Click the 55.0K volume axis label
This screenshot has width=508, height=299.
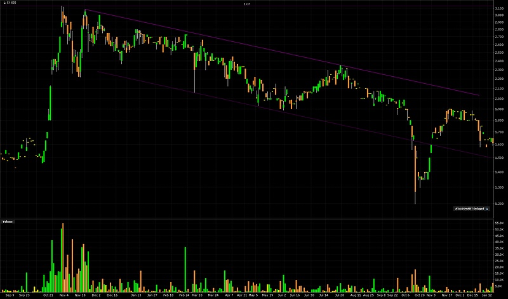[499, 223]
